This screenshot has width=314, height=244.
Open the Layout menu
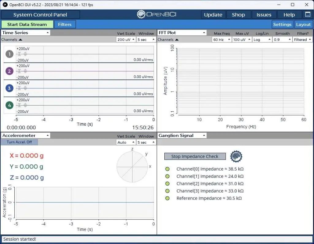(x=303, y=24)
